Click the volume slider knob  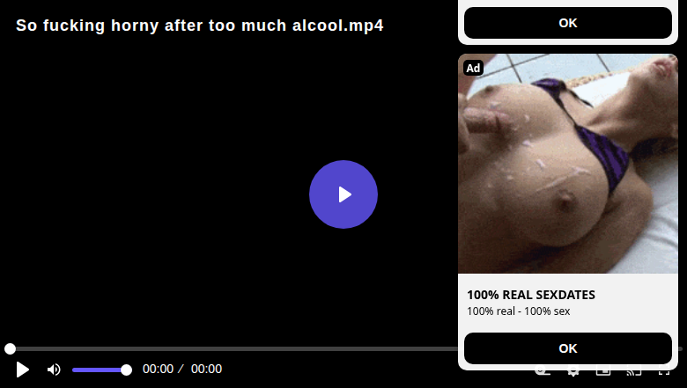pyautogui.click(x=126, y=370)
